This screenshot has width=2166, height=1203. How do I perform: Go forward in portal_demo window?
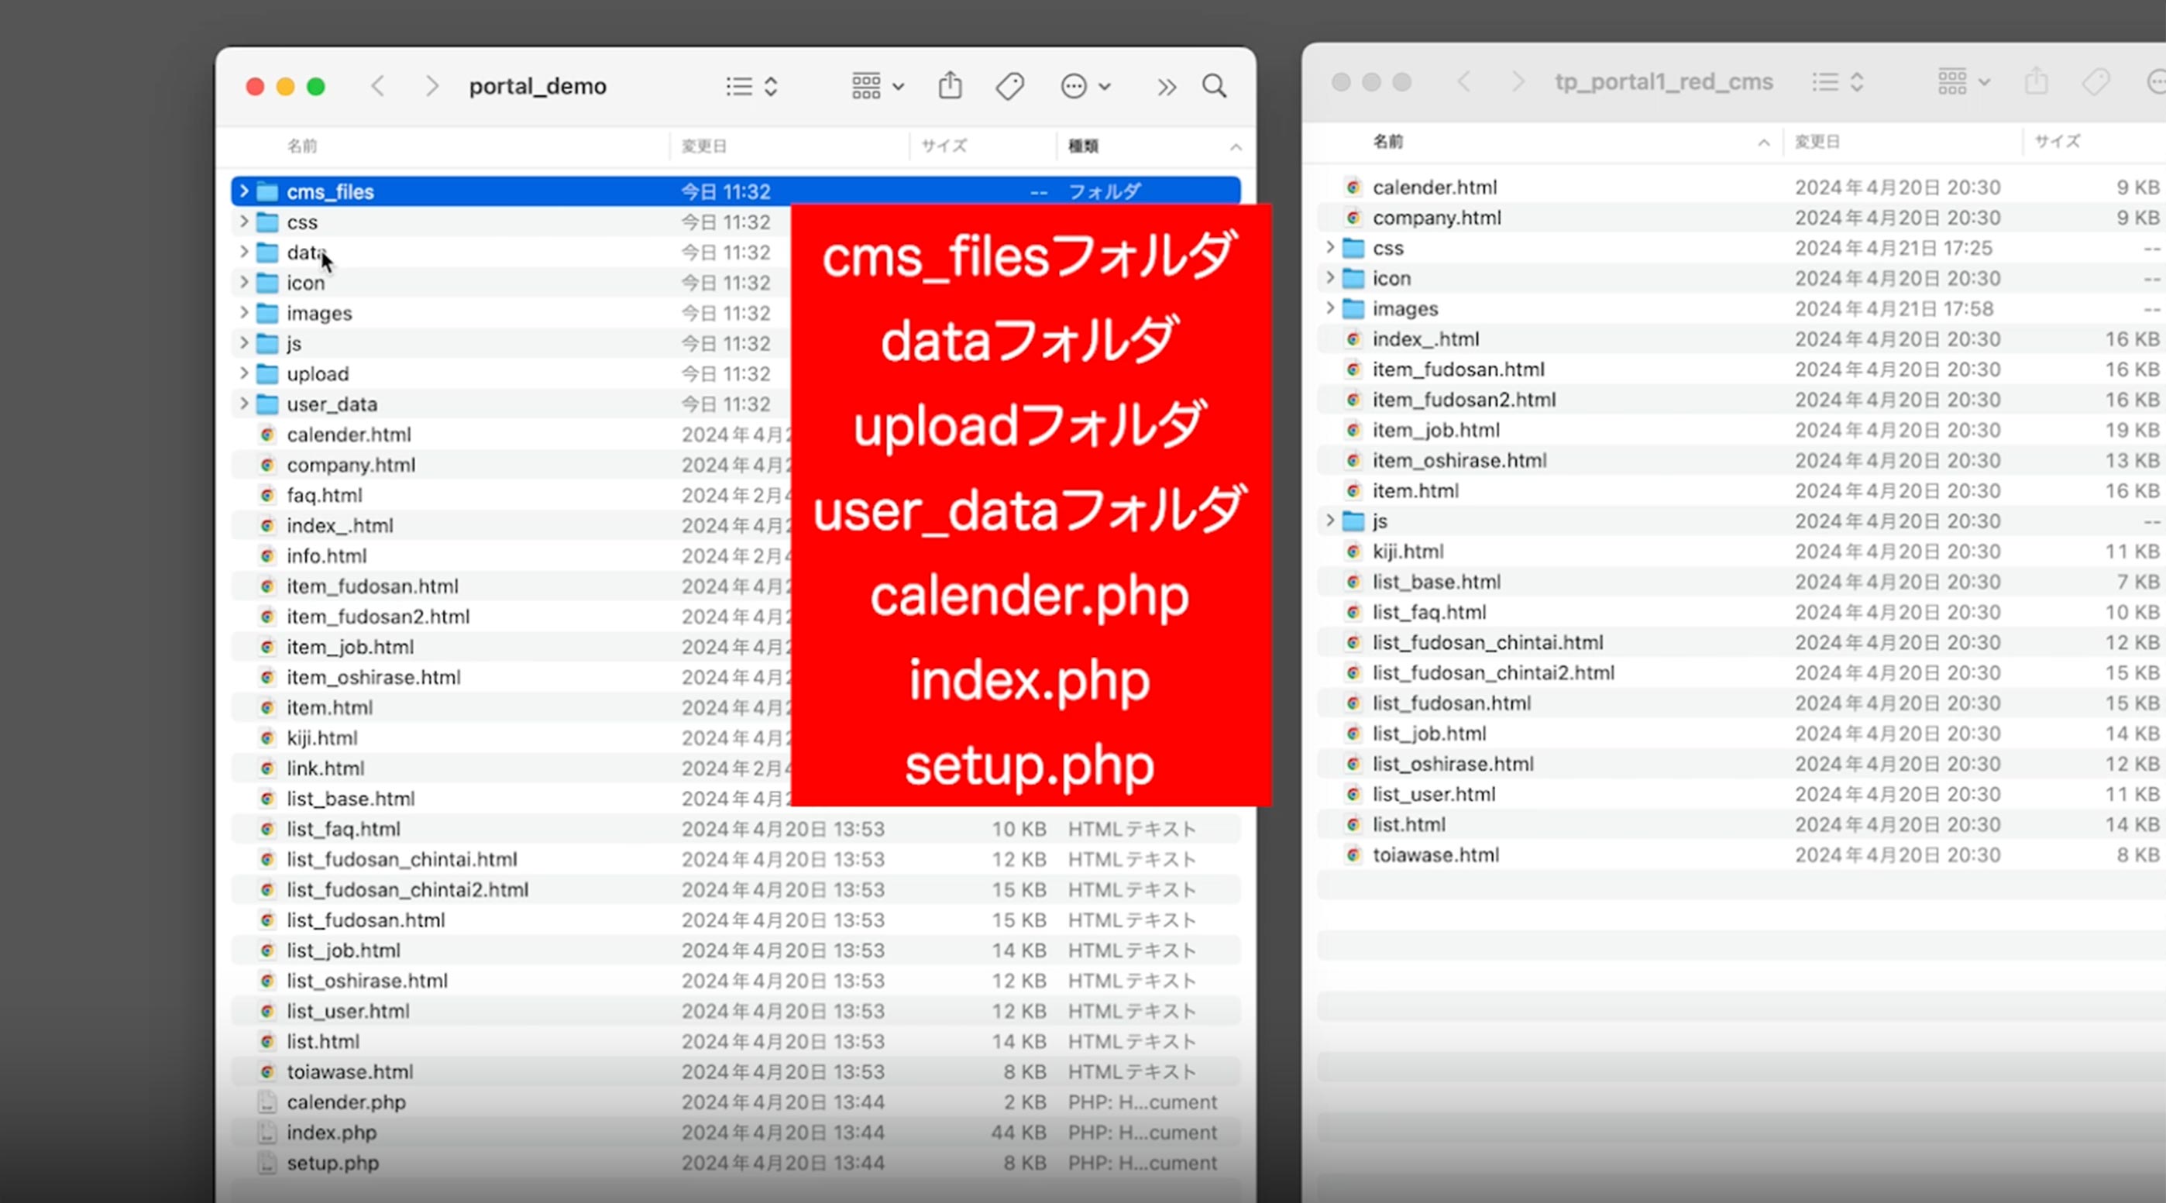431,86
